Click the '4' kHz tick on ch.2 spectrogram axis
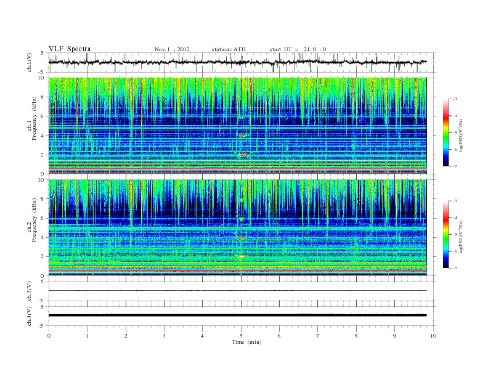 click(43, 237)
